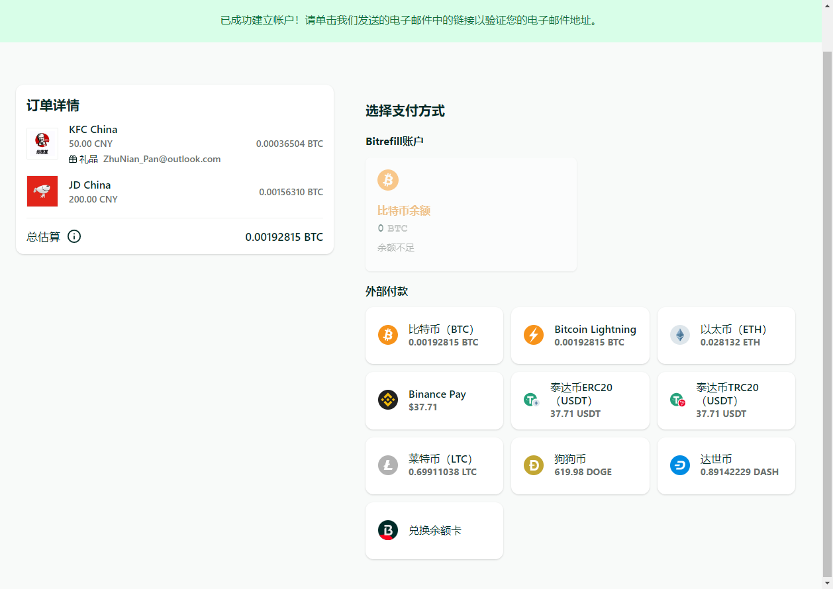
Task: Click the Litecoin icon
Action: pos(388,465)
